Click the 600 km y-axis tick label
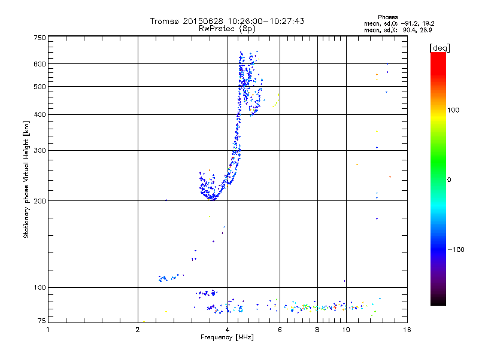 point(40,64)
